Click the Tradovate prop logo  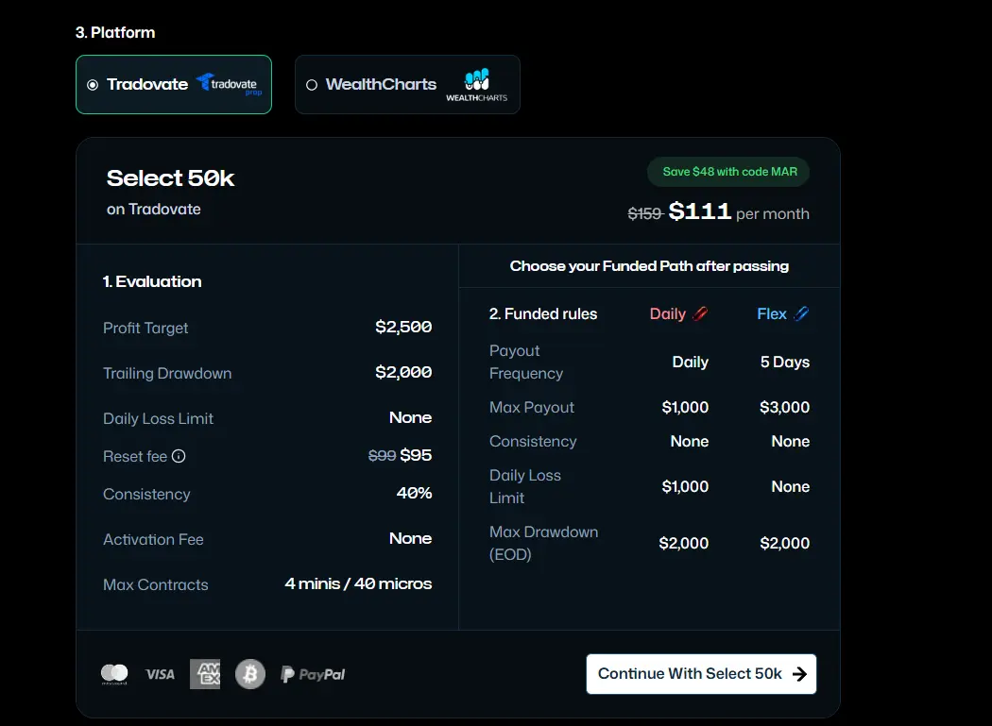229,84
